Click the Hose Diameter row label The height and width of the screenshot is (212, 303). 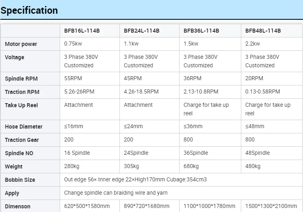click(23, 127)
